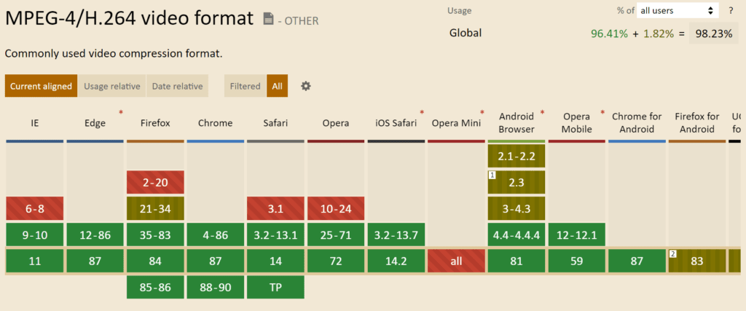Select the Filtered browser view
The width and height of the screenshot is (746, 311).
click(245, 86)
